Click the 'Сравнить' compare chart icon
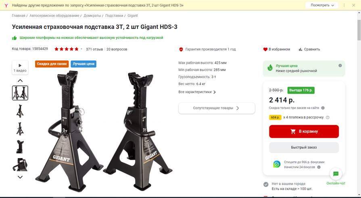The width and height of the screenshot is (361, 198). click(x=300, y=49)
